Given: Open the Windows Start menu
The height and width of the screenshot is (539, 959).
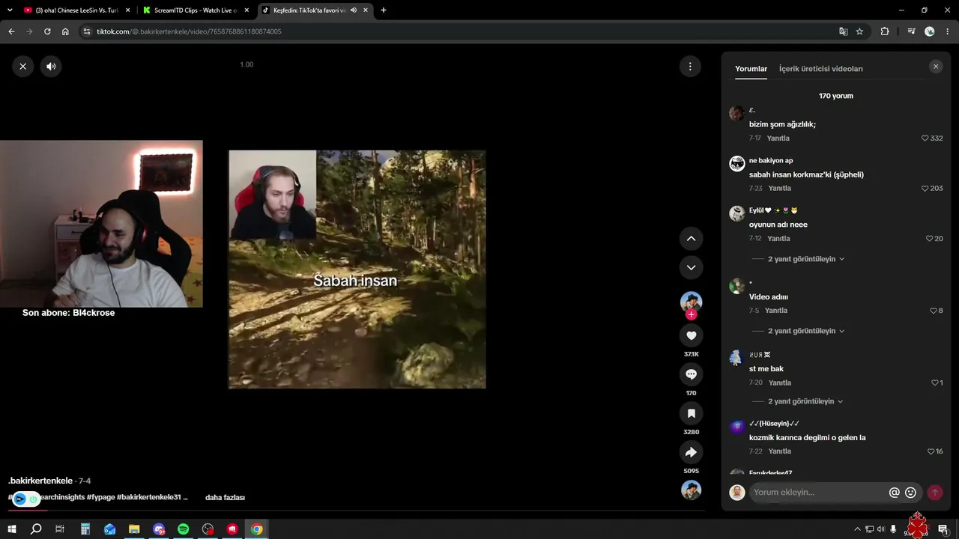Looking at the screenshot, I should [11, 529].
